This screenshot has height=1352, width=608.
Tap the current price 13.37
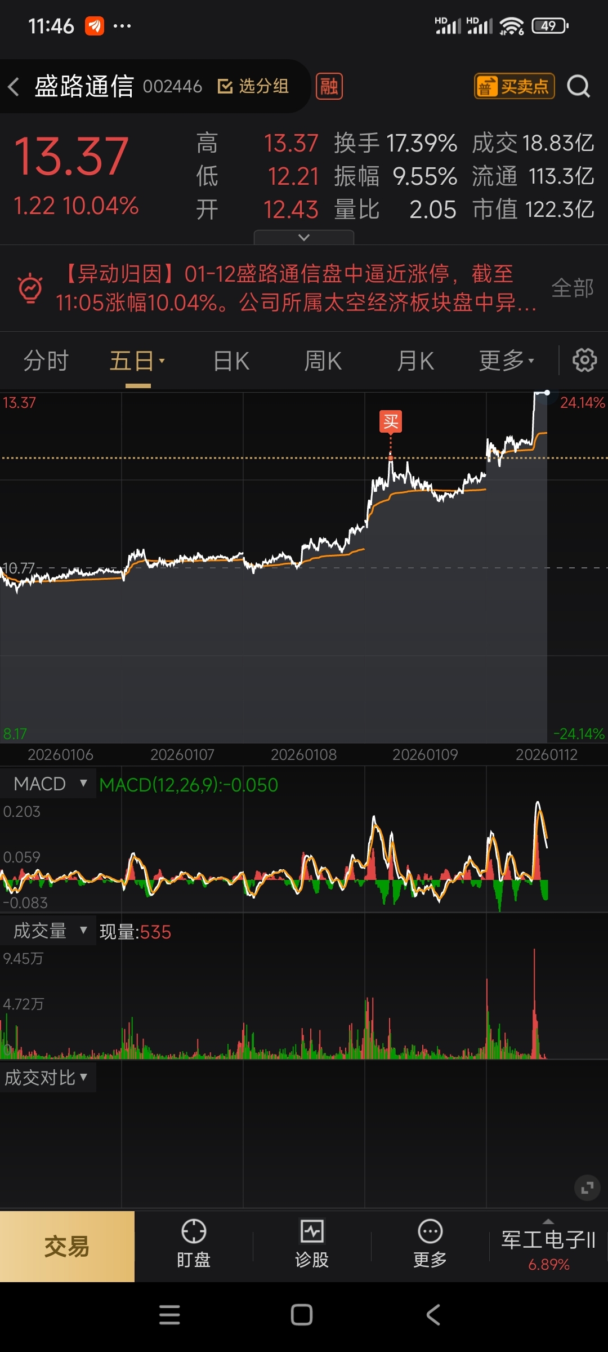tap(71, 156)
